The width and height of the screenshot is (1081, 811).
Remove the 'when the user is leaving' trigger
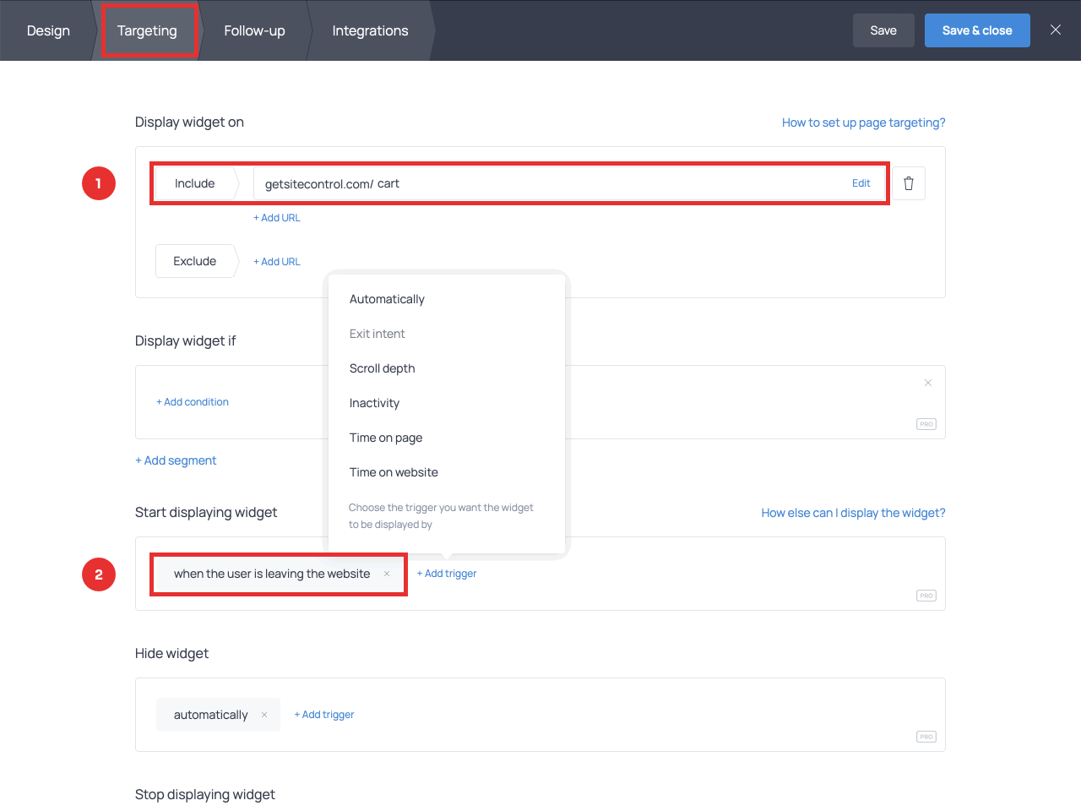tap(387, 574)
